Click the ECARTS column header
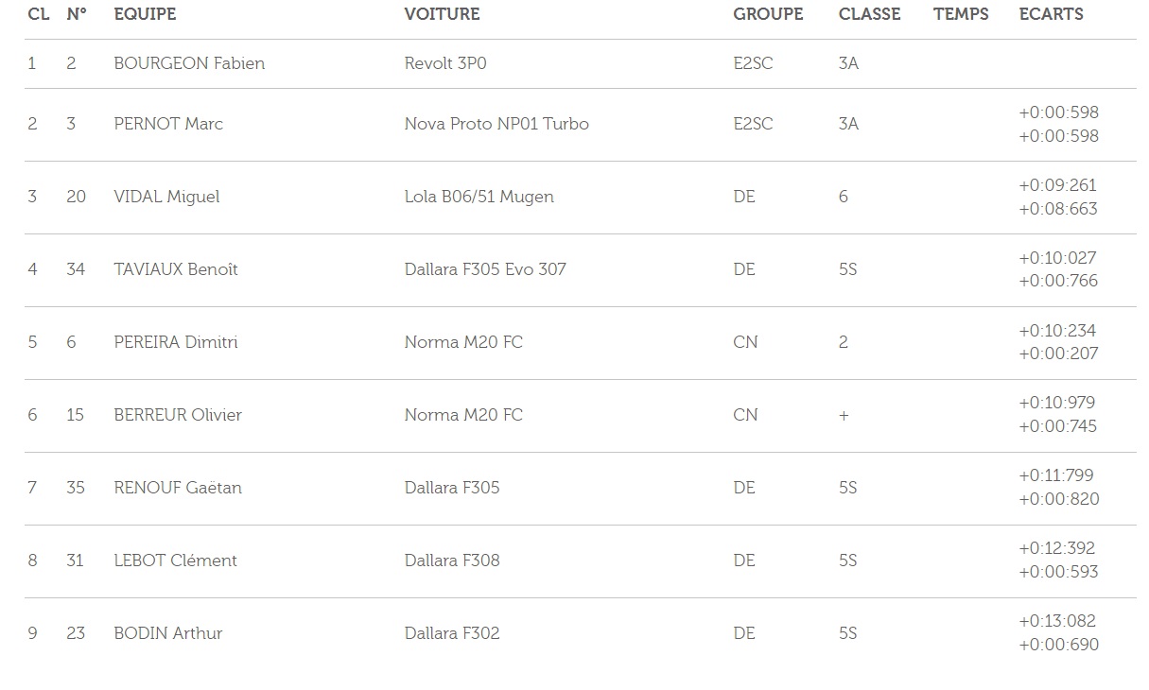 (x=1051, y=14)
